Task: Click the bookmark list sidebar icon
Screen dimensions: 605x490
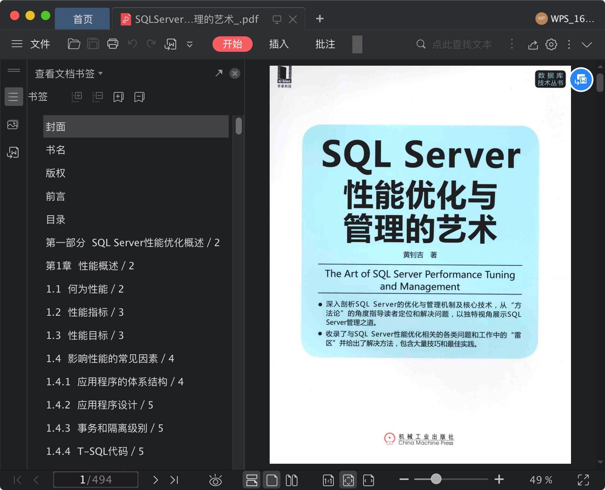Action: 14,97
